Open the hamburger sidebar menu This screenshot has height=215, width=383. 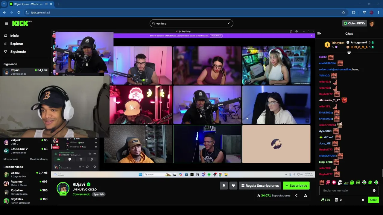[x=6, y=23]
